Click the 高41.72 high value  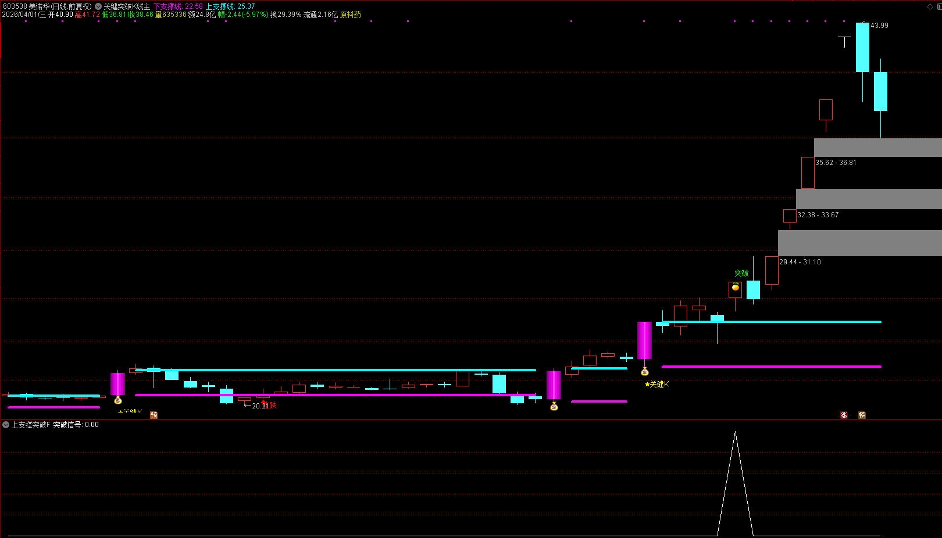click(87, 15)
